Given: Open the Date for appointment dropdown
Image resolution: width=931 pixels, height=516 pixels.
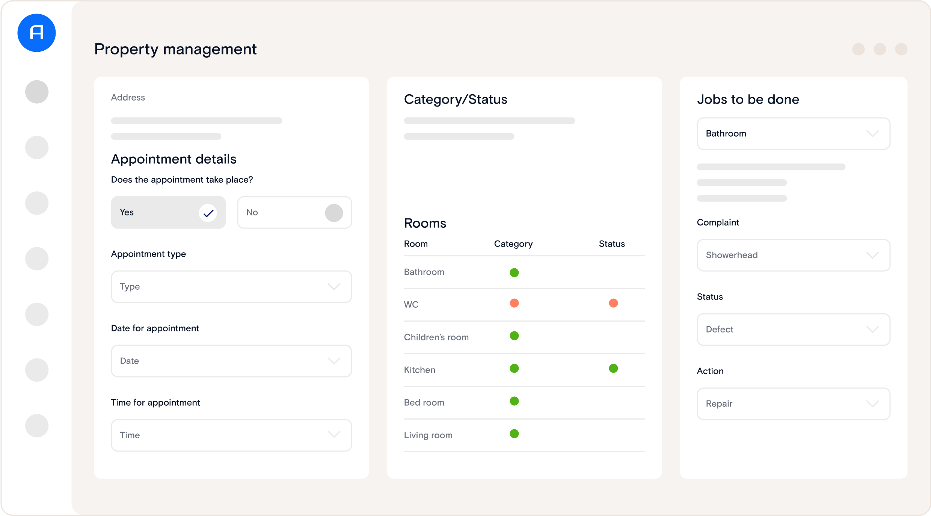Looking at the screenshot, I should 231,361.
